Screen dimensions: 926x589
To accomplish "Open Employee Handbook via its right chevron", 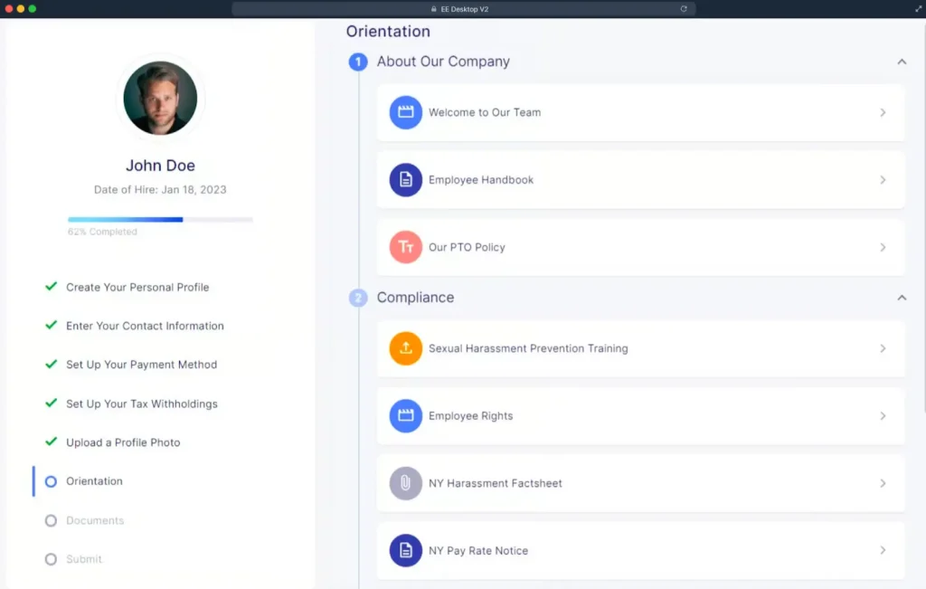I will click(x=883, y=179).
